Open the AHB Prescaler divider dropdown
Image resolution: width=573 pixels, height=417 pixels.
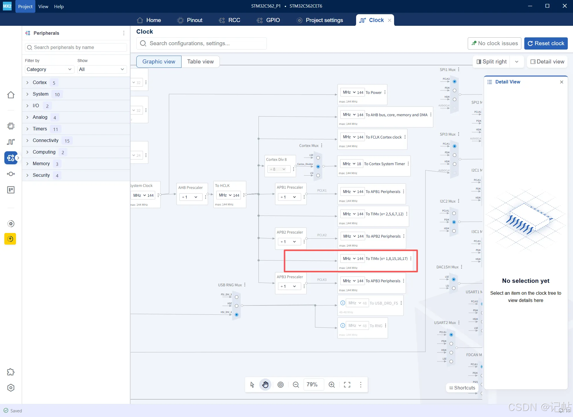(191, 197)
